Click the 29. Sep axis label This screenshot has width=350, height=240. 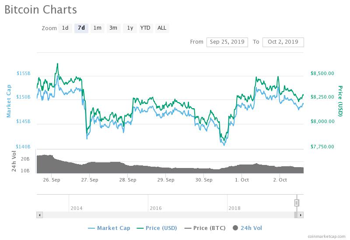pos(166,180)
